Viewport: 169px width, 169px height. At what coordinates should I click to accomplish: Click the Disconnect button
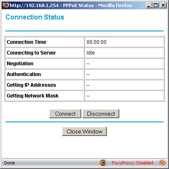(101, 114)
